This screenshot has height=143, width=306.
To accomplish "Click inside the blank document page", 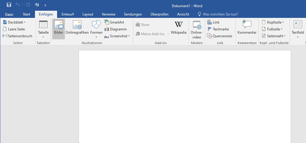I will pos(184,95).
